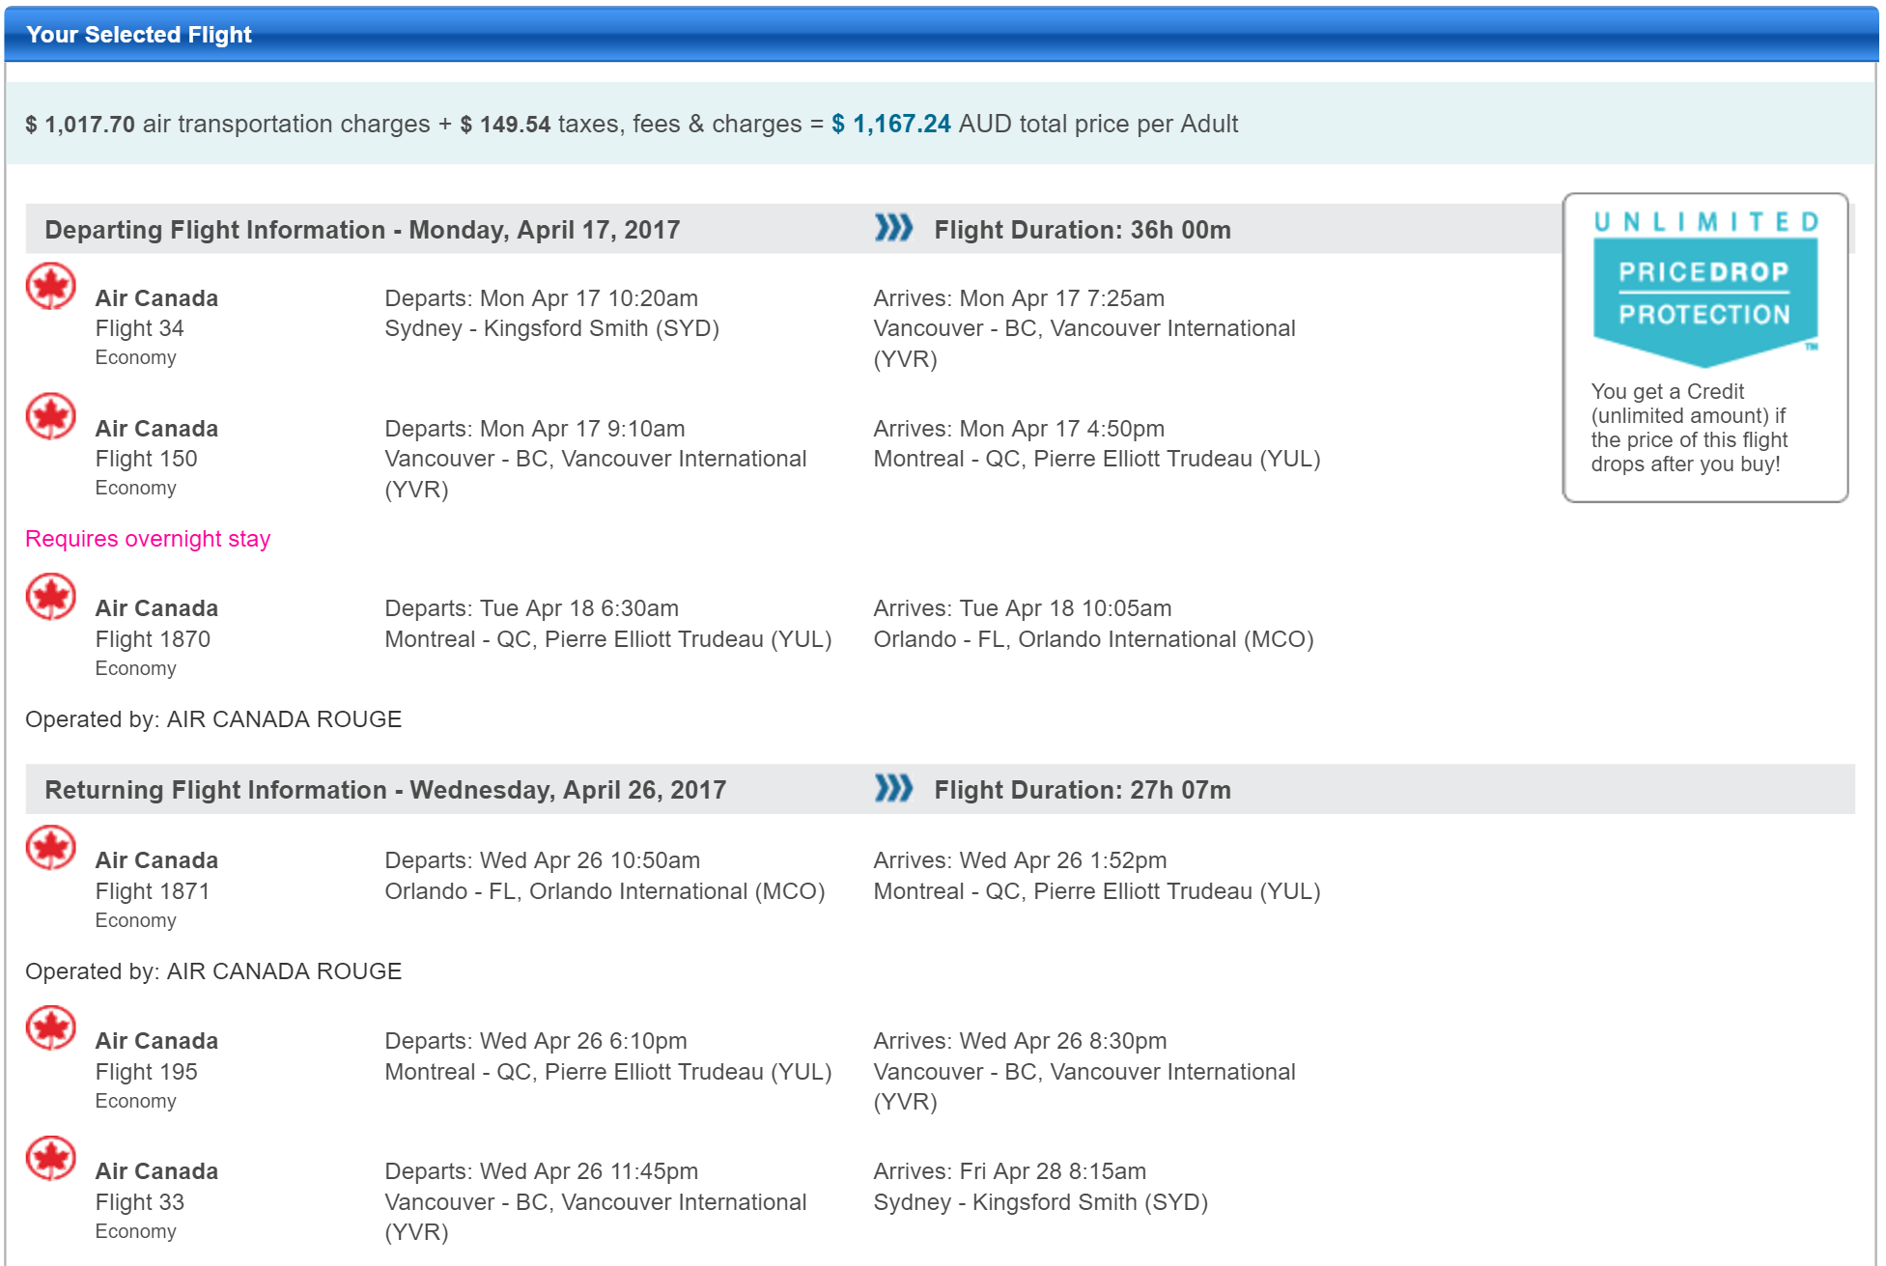
Task: Click 'Arrives: Wed Apr 26 8:30pm'
Action: (x=1021, y=1041)
